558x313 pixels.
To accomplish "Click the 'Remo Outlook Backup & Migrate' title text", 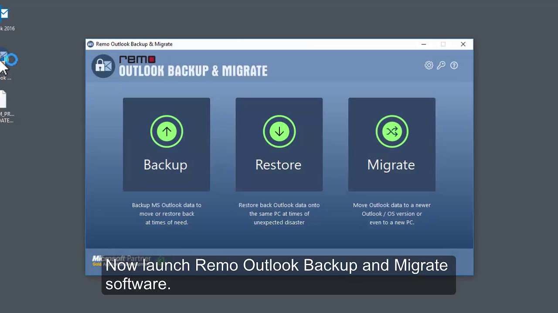I will coord(134,44).
